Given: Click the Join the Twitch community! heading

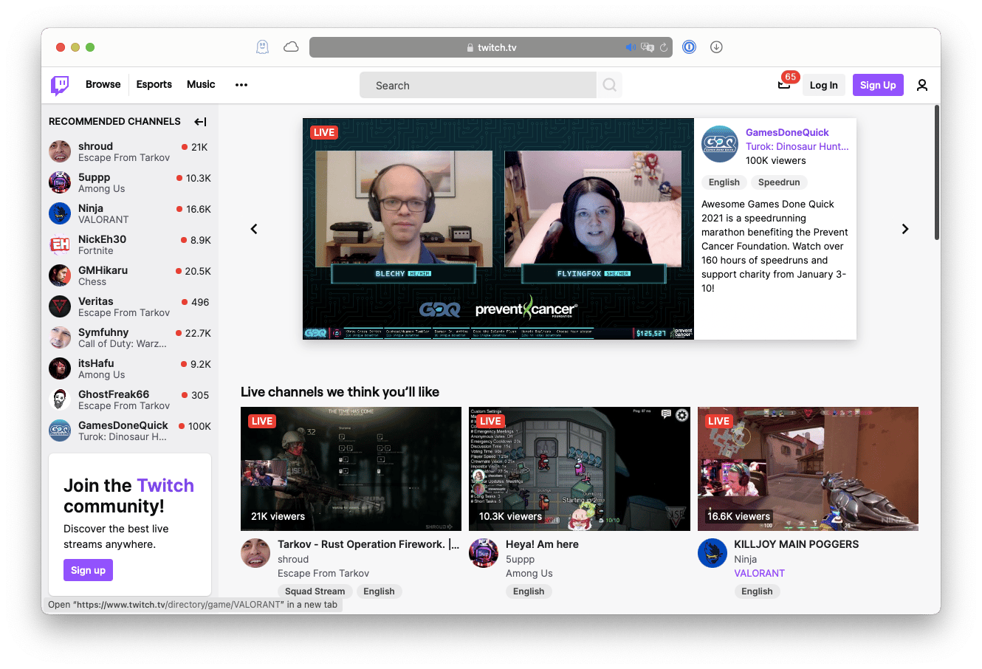Looking at the screenshot, I should click(x=128, y=495).
